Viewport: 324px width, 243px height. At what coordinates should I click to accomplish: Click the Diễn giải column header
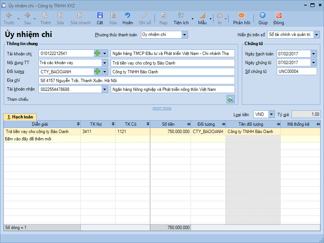click(40, 124)
